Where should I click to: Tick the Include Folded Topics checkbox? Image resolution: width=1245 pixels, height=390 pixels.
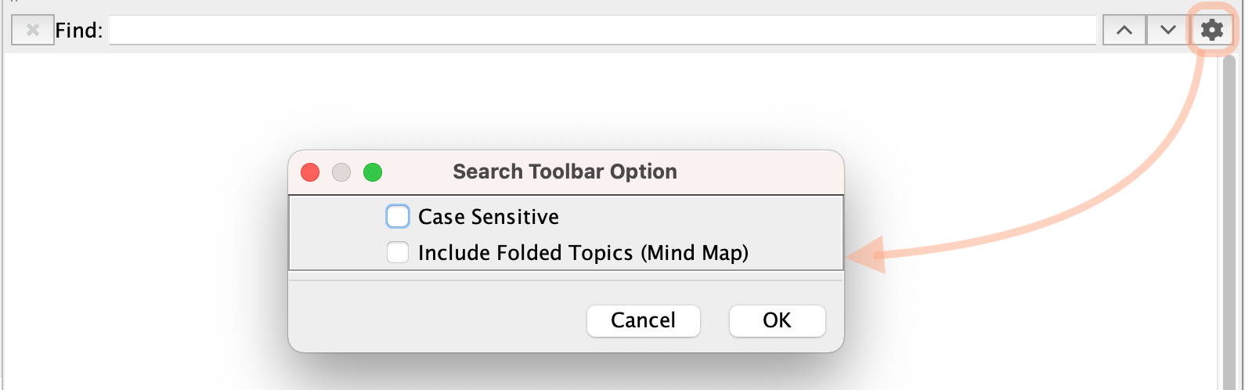pyautogui.click(x=398, y=252)
